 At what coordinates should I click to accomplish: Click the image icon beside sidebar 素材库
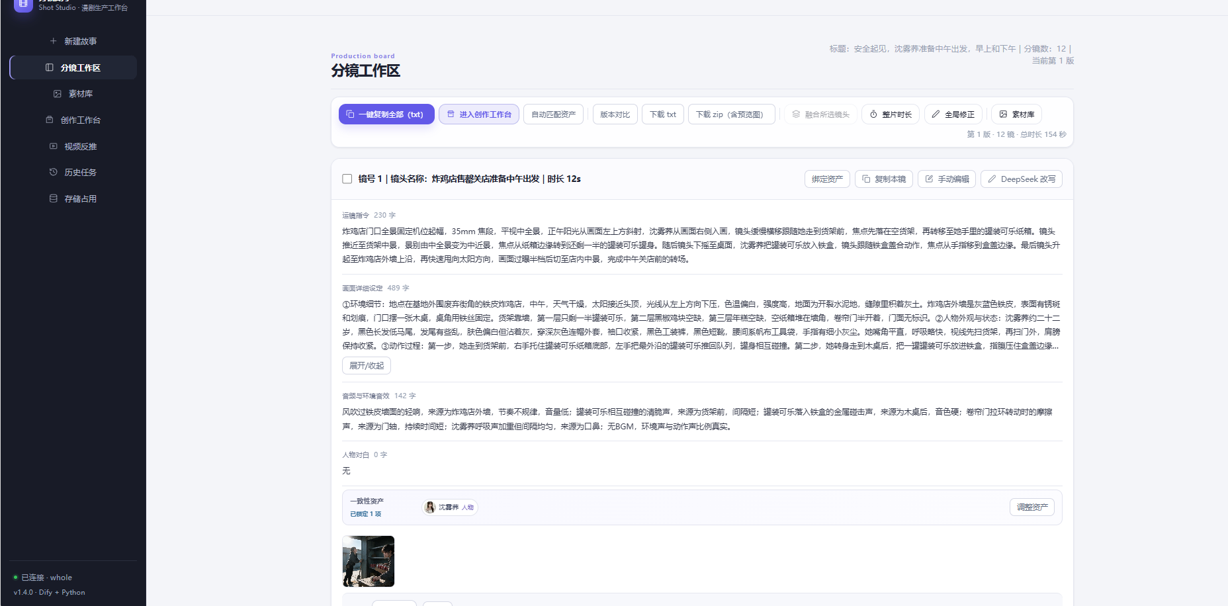pyautogui.click(x=58, y=94)
